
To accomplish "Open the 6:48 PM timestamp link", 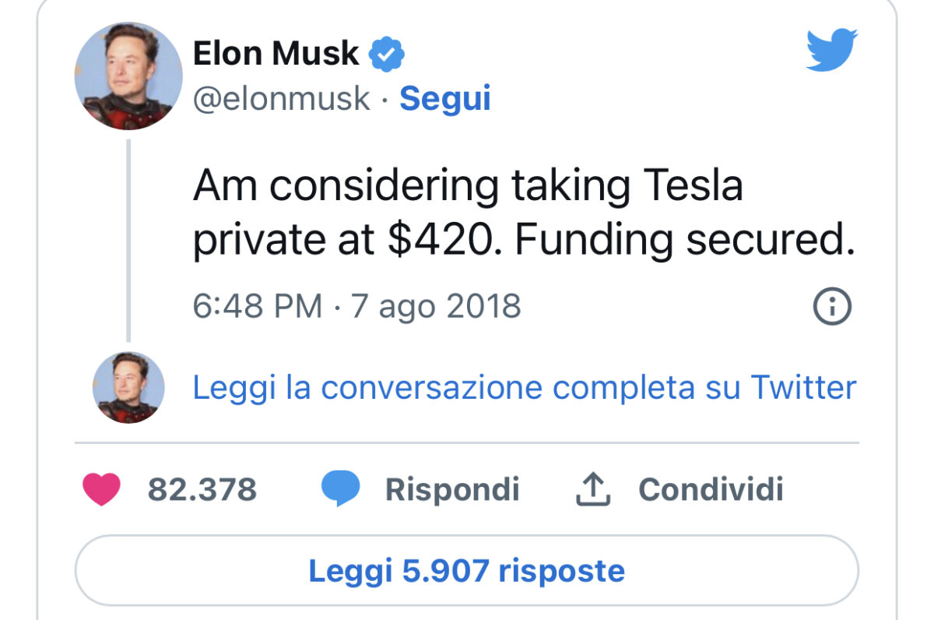I will point(257,306).
